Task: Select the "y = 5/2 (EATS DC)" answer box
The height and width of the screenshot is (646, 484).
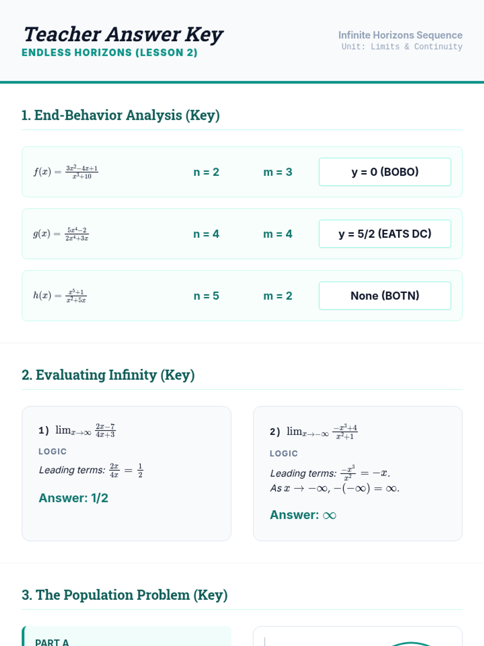Action: (x=385, y=234)
